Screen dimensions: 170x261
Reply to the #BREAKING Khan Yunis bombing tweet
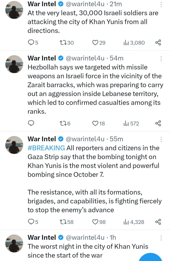(x=31, y=222)
